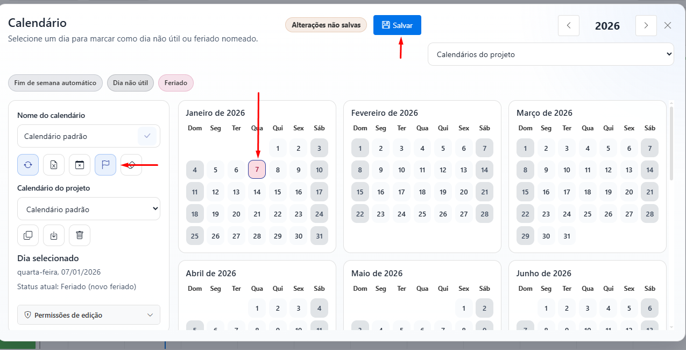Toggle the automatic weekend sync button
Image resolution: width=686 pixels, height=350 pixels.
(28, 165)
